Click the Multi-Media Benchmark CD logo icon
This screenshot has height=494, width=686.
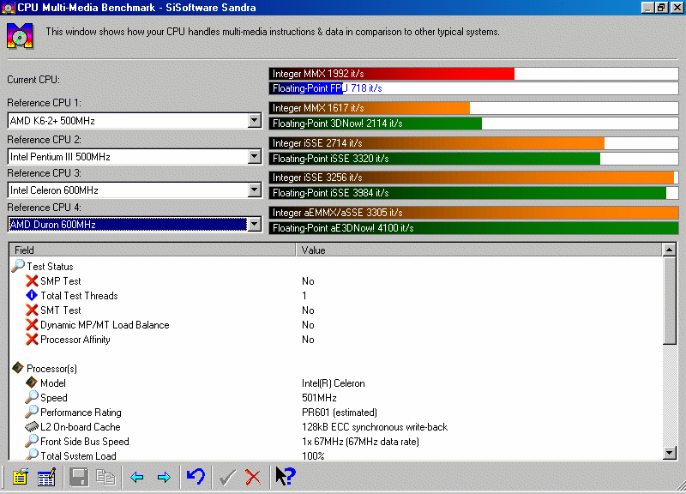[x=20, y=36]
